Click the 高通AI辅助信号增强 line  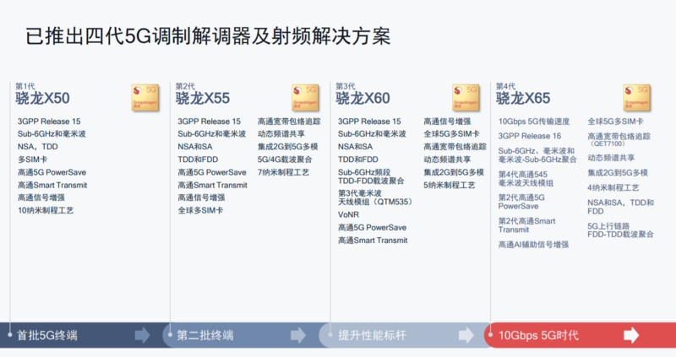[534, 245]
